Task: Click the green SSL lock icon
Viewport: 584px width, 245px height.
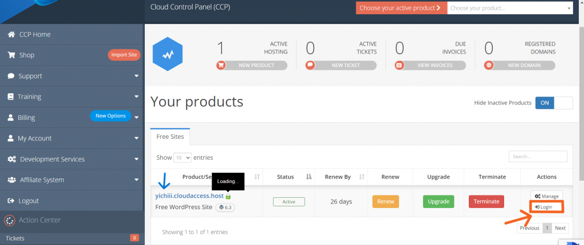Action: coord(228,196)
